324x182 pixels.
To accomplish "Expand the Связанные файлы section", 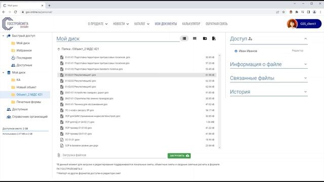I will (269, 78).
